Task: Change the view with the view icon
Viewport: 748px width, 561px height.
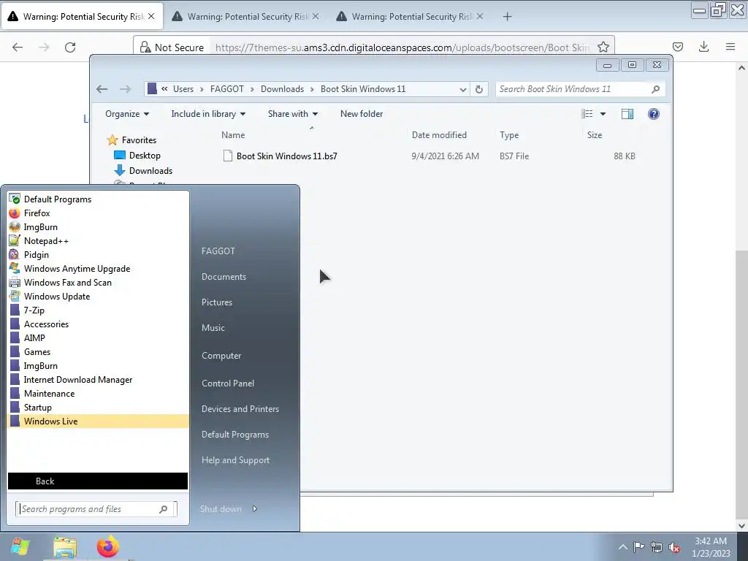Action: click(587, 114)
